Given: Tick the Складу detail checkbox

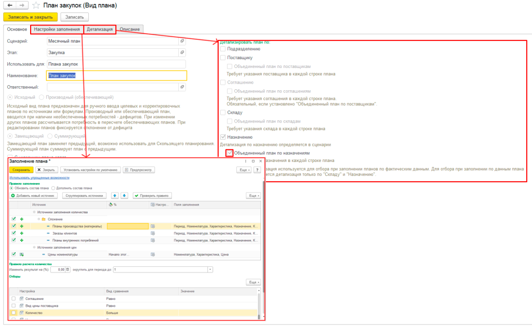Looking at the screenshot, I should [x=223, y=112].
